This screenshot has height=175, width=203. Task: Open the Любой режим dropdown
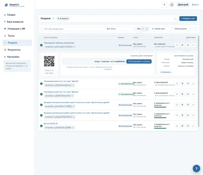tap(182, 29)
